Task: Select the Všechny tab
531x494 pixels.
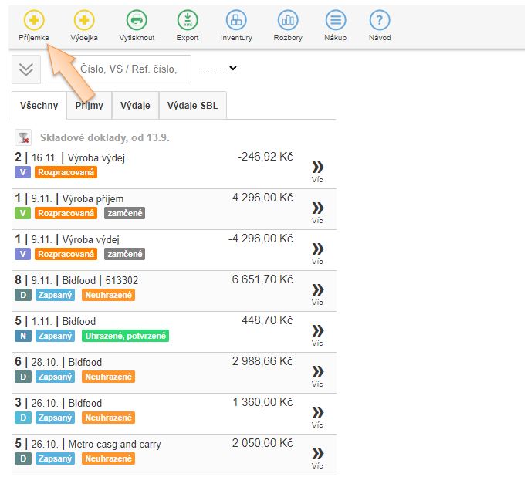Action: point(39,106)
